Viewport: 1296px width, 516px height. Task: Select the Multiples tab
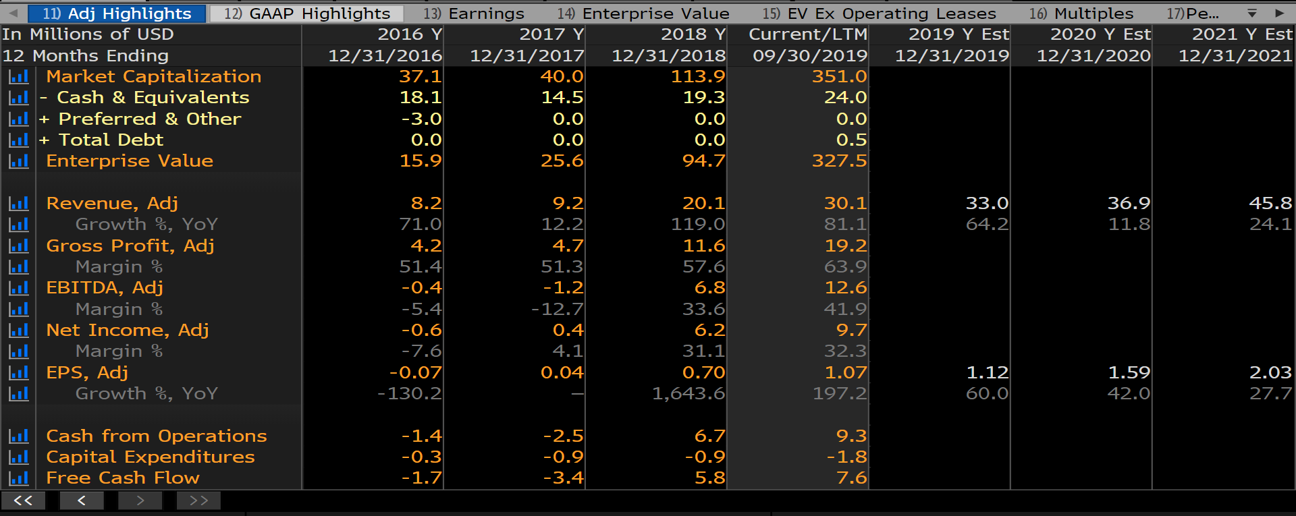(1081, 13)
